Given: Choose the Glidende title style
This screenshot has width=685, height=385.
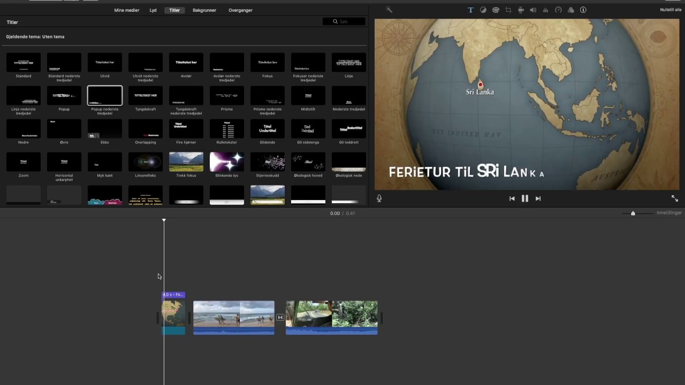Looking at the screenshot, I should pos(268,129).
